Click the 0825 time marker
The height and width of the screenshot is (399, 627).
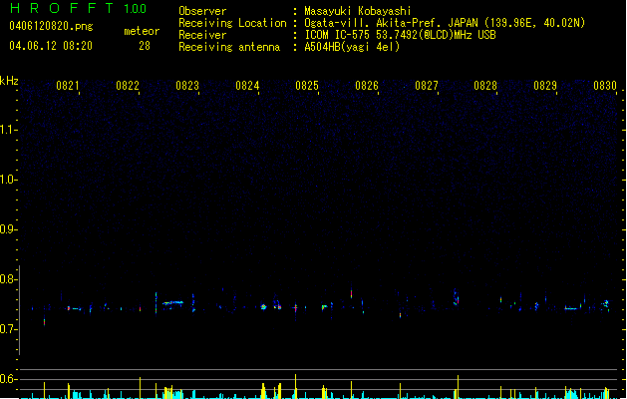tap(307, 86)
